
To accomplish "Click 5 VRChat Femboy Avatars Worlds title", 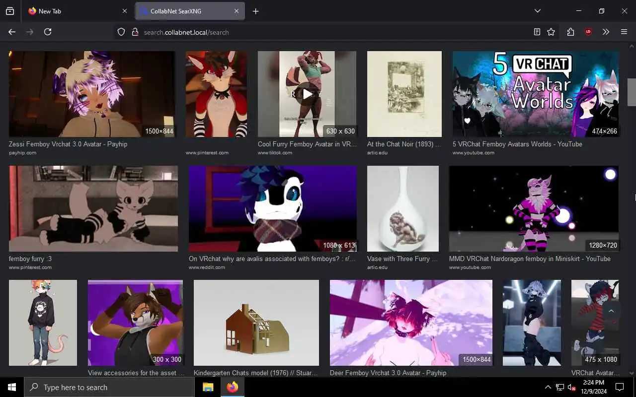I will [517, 144].
